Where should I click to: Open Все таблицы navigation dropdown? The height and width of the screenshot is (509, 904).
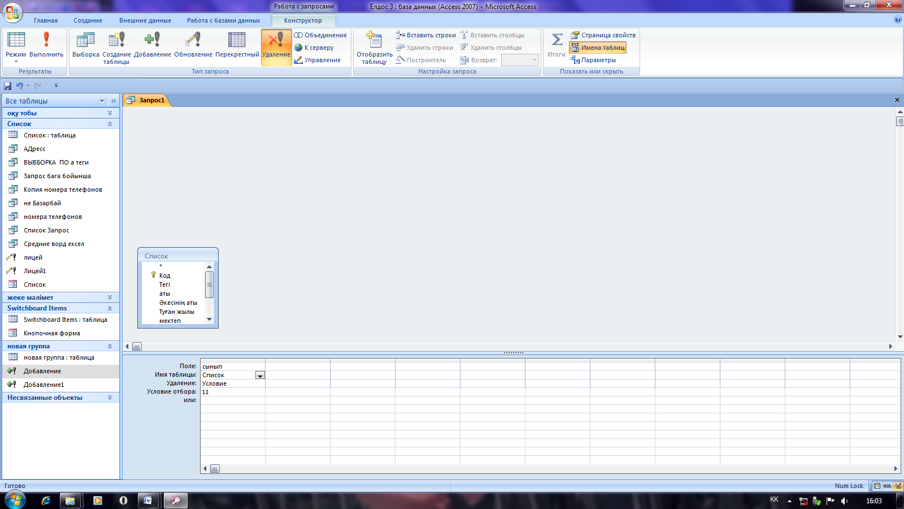click(102, 101)
